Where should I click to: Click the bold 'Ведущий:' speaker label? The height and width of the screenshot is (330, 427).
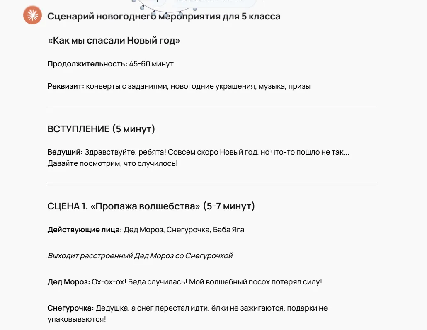click(x=65, y=152)
